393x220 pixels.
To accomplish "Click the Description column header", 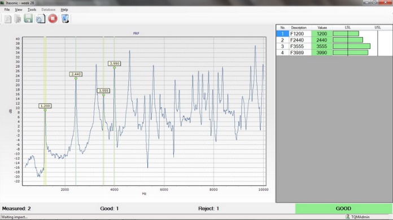I will pos(299,28).
